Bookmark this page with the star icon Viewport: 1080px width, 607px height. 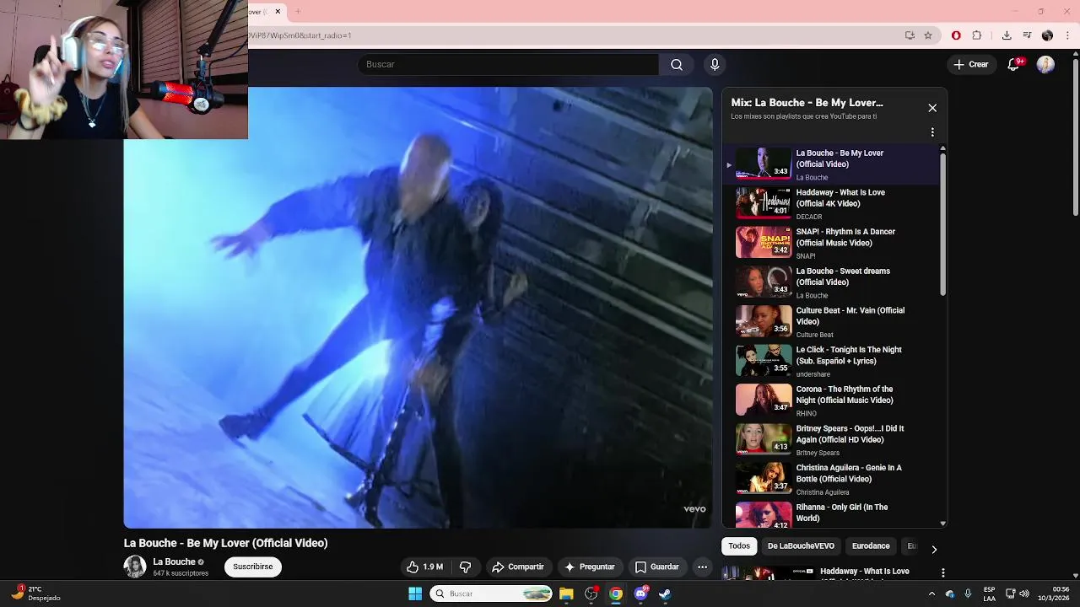tap(928, 35)
